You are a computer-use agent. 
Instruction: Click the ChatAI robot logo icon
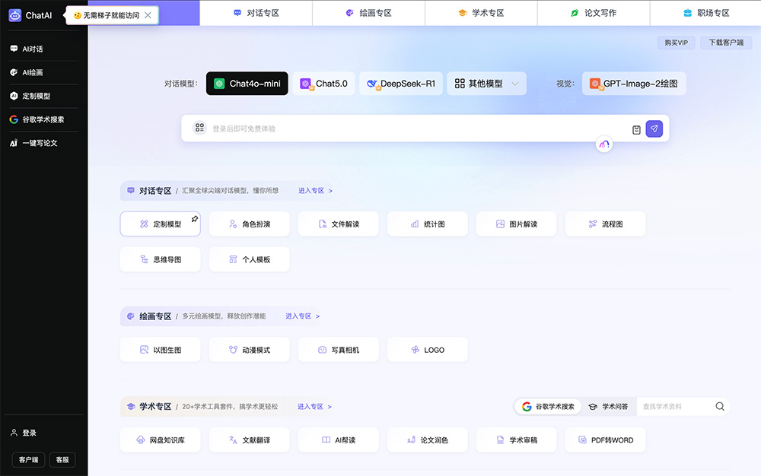(15, 15)
